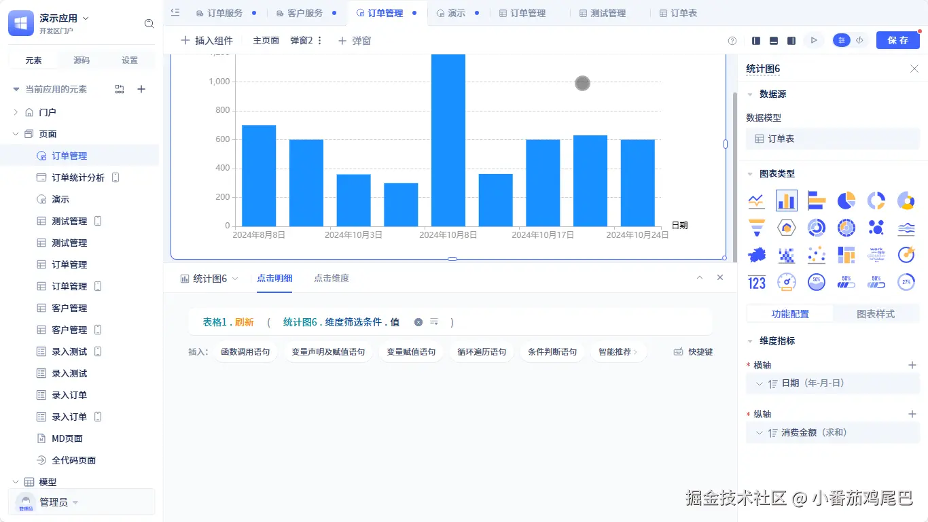This screenshot has width=928, height=522.
Task: Select the 27% ring progress chart icon
Action: [906, 282]
